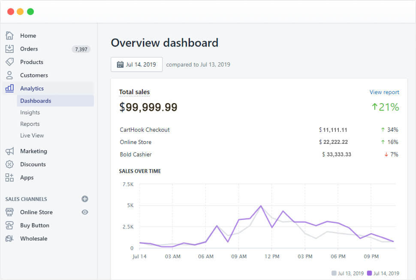The height and width of the screenshot is (280, 416).
Task: Click the gray Jul 13, 2019 legend swatch
Action: click(x=334, y=273)
